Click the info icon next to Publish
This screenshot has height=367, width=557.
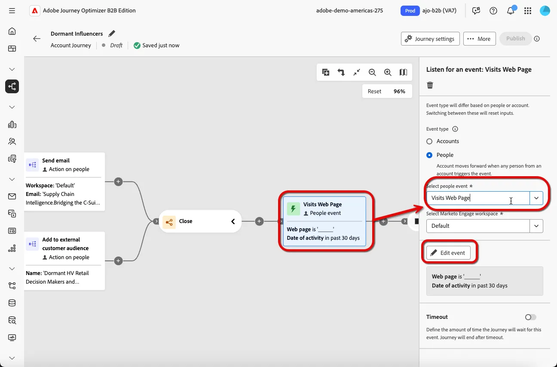click(x=537, y=39)
